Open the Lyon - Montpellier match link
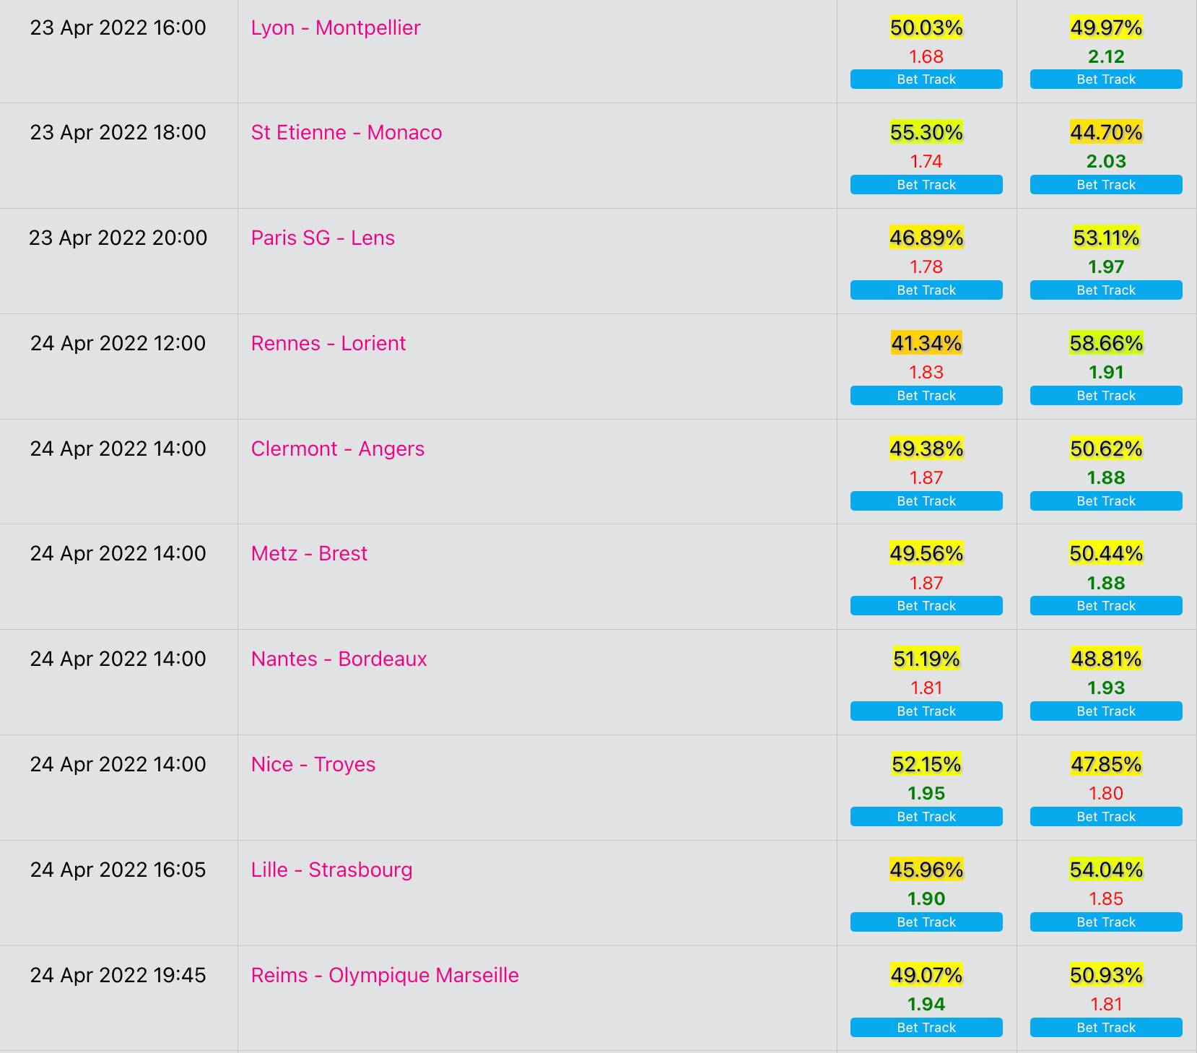Image resolution: width=1197 pixels, height=1053 pixels. click(336, 28)
